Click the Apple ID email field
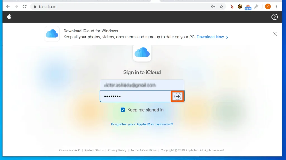This screenshot has width=286, height=160. point(142,85)
